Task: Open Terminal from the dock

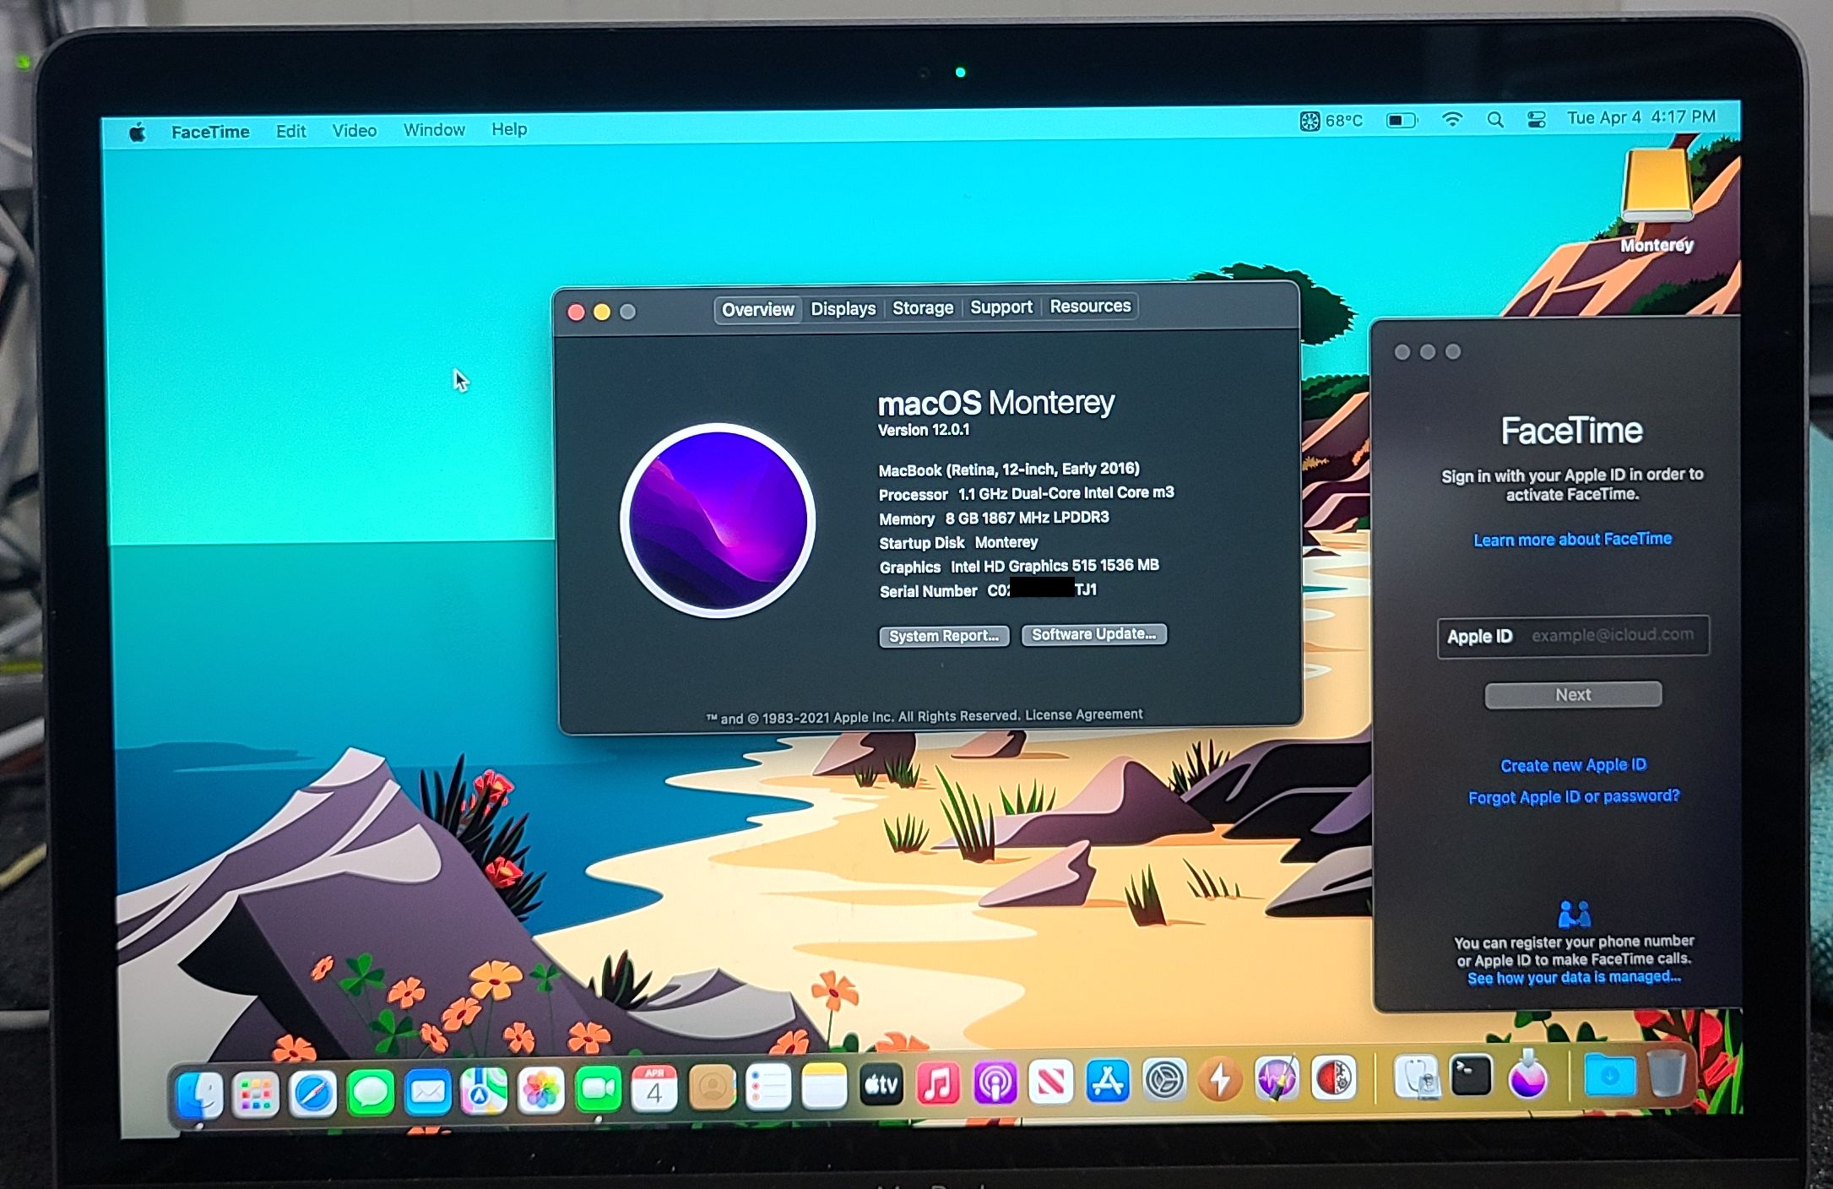Action: click(x=1471, y=1076)
